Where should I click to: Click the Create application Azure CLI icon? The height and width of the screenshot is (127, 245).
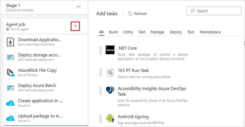pos(10,103)
